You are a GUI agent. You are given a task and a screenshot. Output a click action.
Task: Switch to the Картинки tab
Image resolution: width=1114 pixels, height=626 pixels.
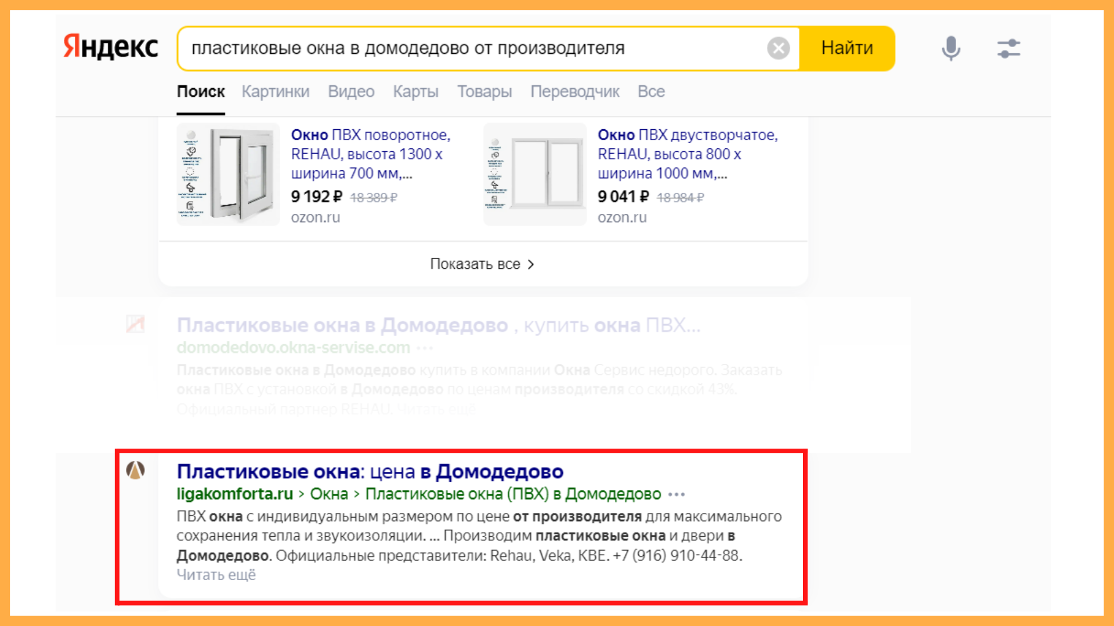(276, 92)
